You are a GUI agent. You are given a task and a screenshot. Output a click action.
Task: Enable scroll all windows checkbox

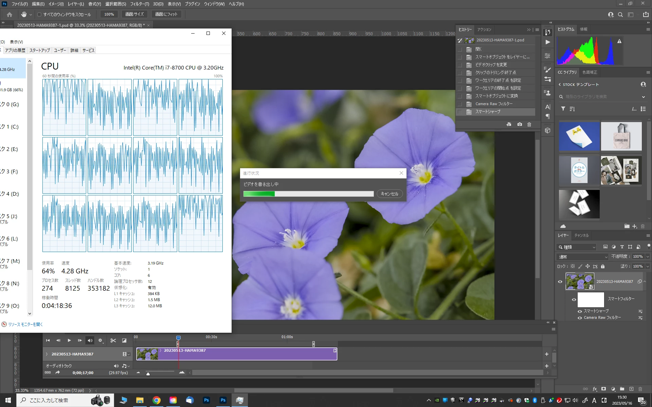pyautogui.click(x=39, y=15)
